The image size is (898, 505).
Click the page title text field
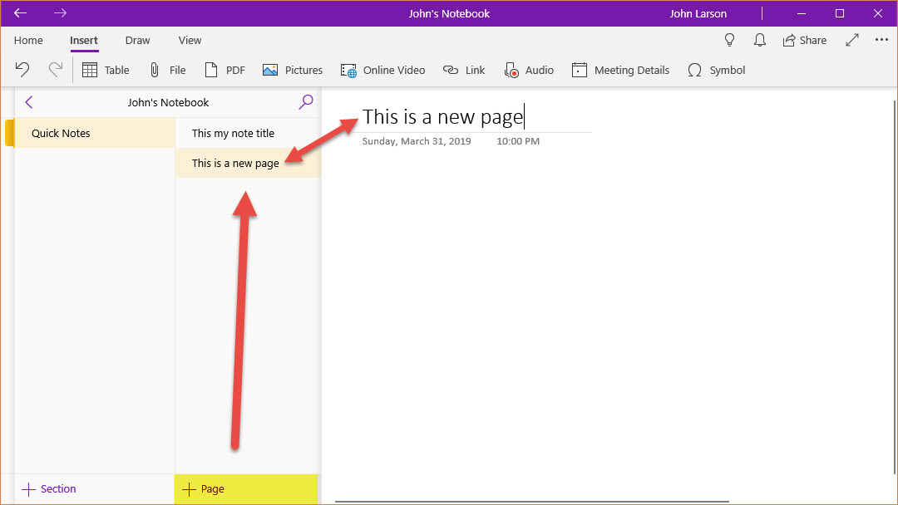(x=443, y=117)
